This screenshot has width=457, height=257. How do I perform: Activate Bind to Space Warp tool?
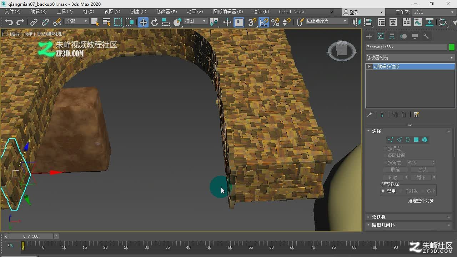(x=57, y=22)
